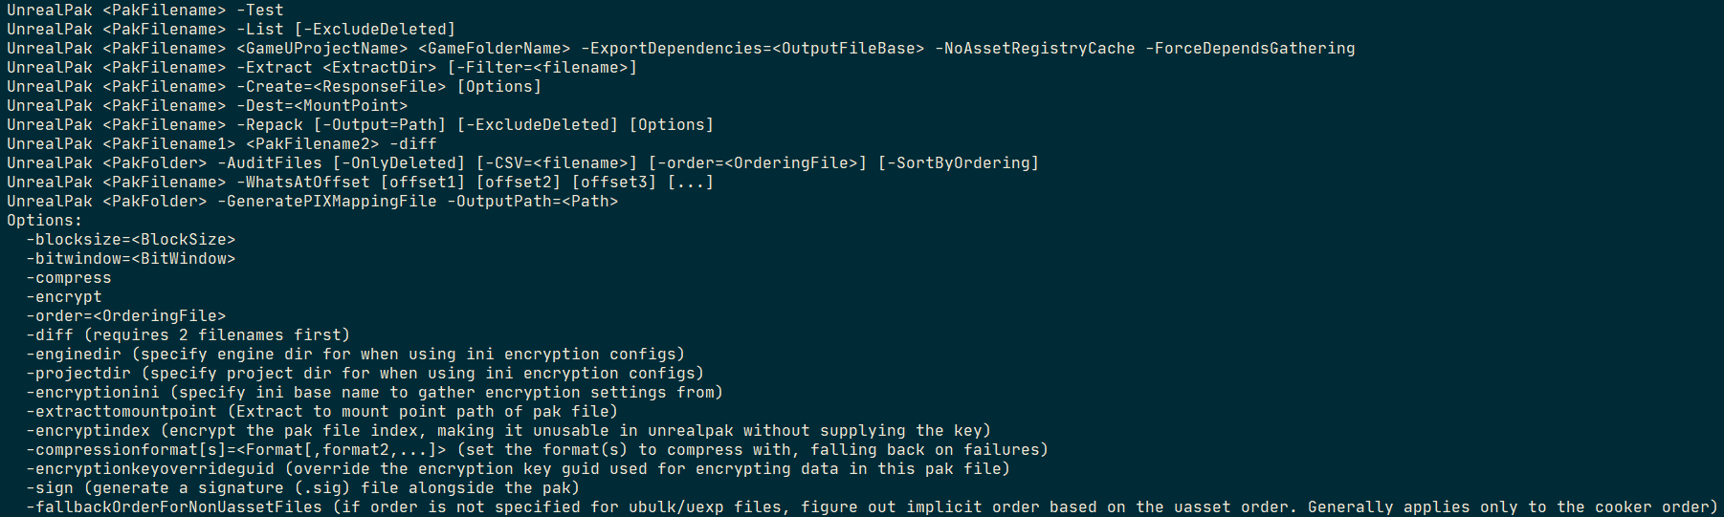This screenshot has width=1724, height=517.
Task: Click the -encryptindex option name
Action: [87, 431]
